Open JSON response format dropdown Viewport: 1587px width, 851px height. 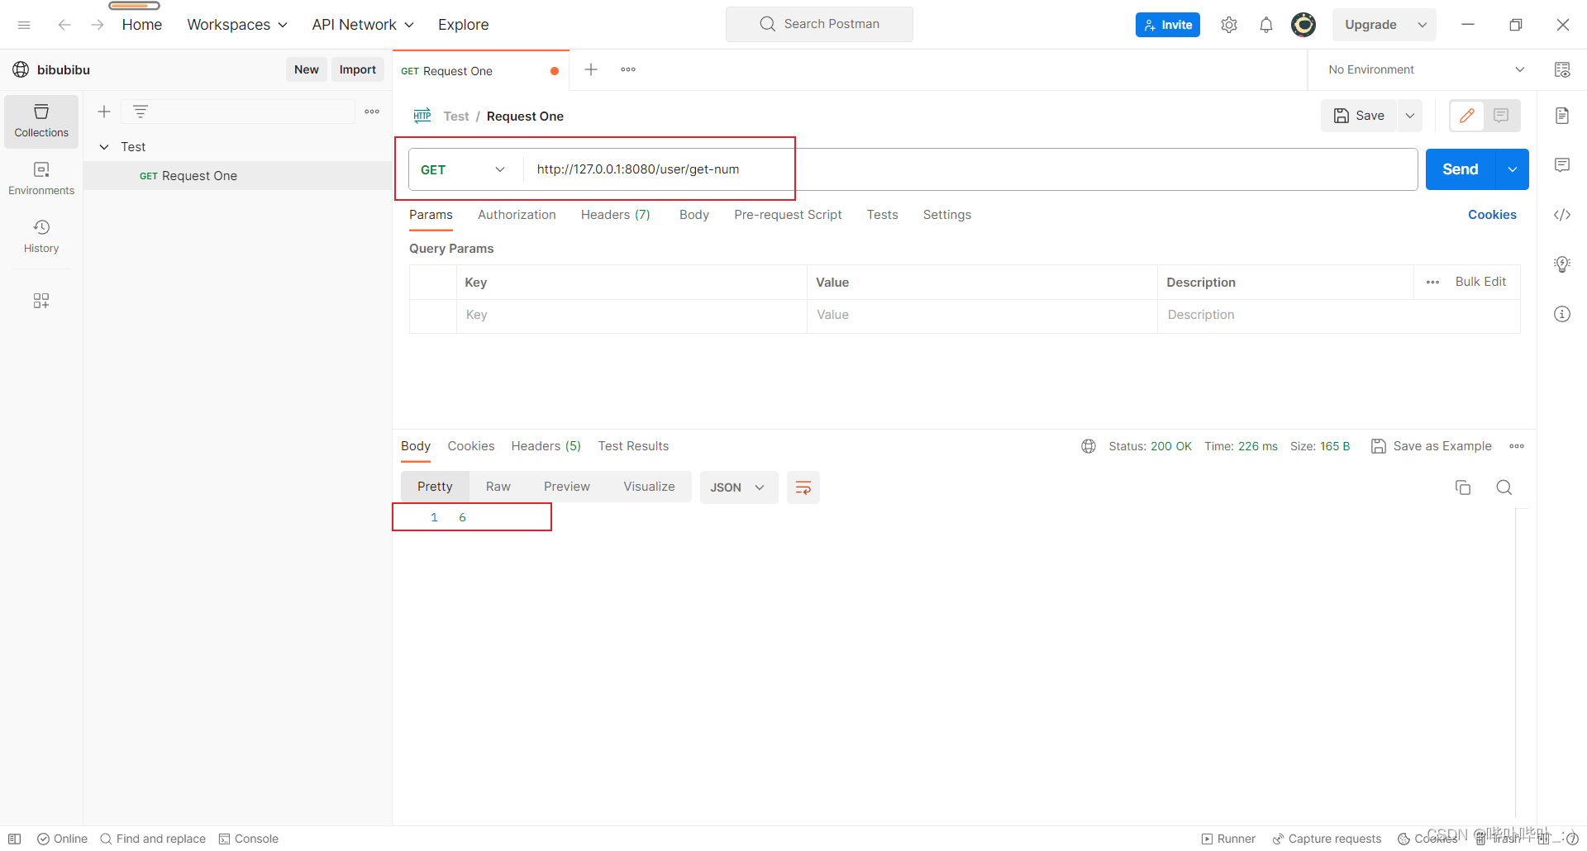click(x=738, y=487)
